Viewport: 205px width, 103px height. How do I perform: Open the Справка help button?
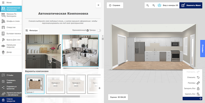coord(115,5)
